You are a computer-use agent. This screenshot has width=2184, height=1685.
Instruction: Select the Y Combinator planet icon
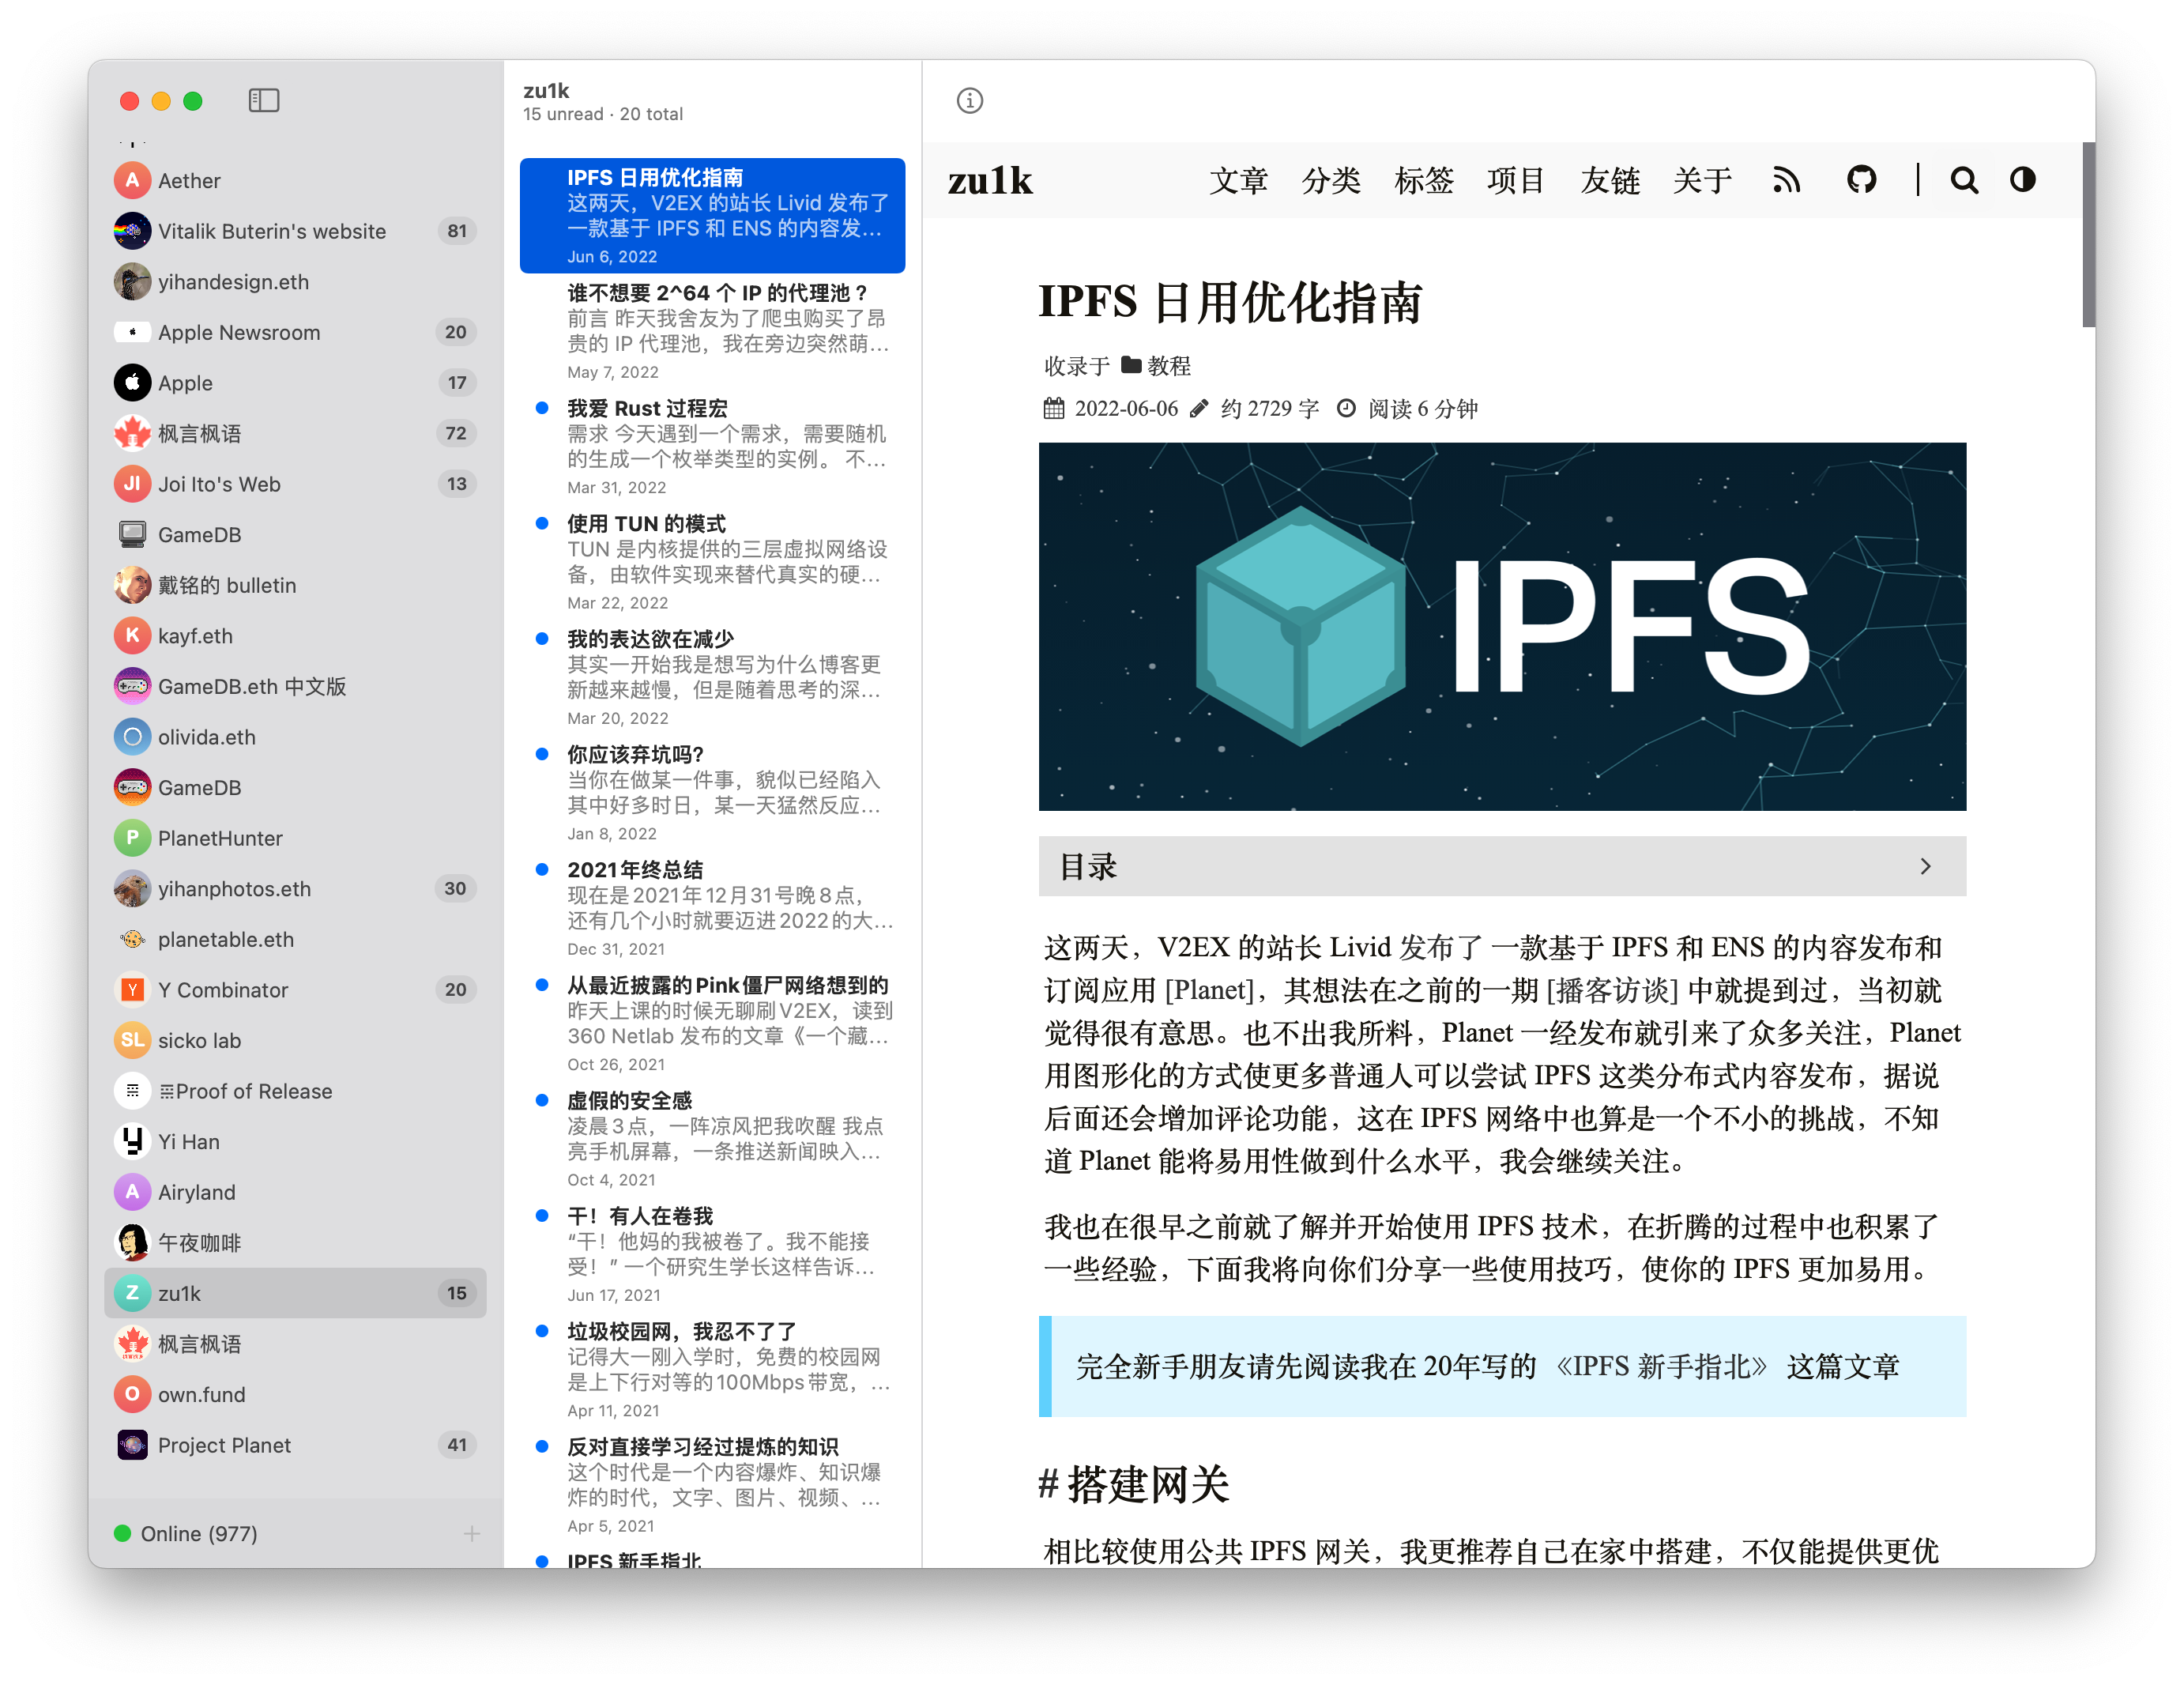click(132, 990)
